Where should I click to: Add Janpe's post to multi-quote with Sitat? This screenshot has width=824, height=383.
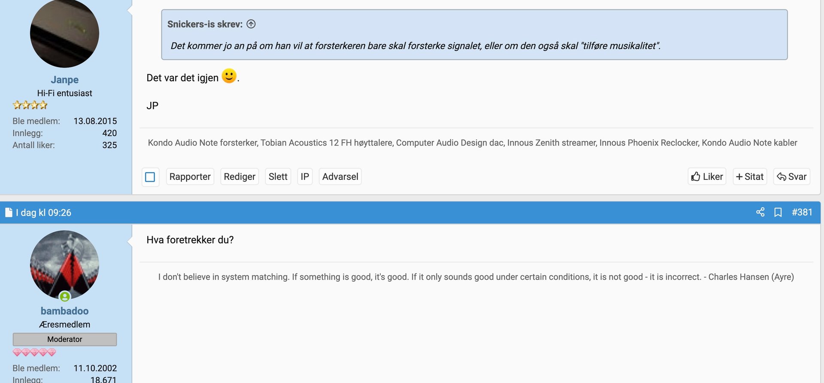750,176
